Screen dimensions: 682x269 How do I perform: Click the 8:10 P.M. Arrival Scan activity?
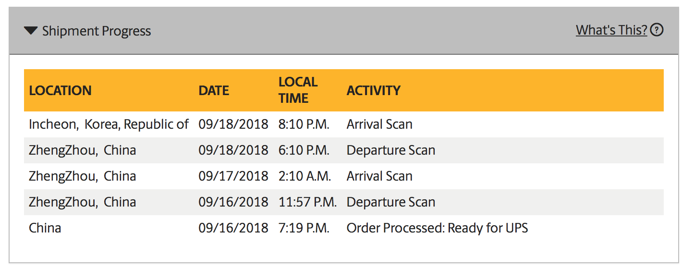coord(379,124)
